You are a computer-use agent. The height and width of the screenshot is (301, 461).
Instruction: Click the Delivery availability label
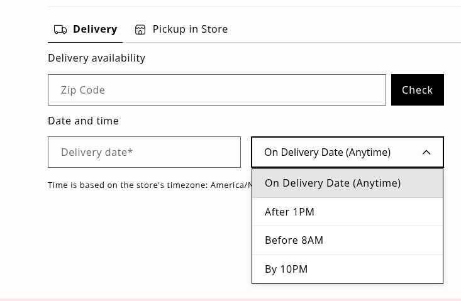[96, 58]
